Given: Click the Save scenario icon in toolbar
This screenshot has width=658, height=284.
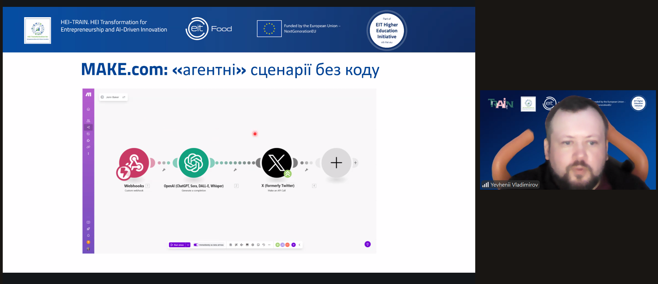Looking at the screenshot, I should tap(231, 245).
